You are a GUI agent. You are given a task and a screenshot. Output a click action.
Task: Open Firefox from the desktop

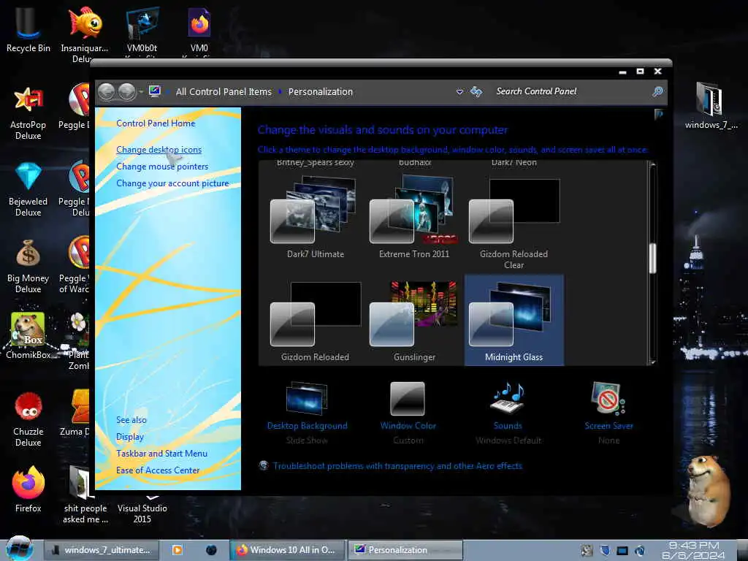[x=28, y=489]
